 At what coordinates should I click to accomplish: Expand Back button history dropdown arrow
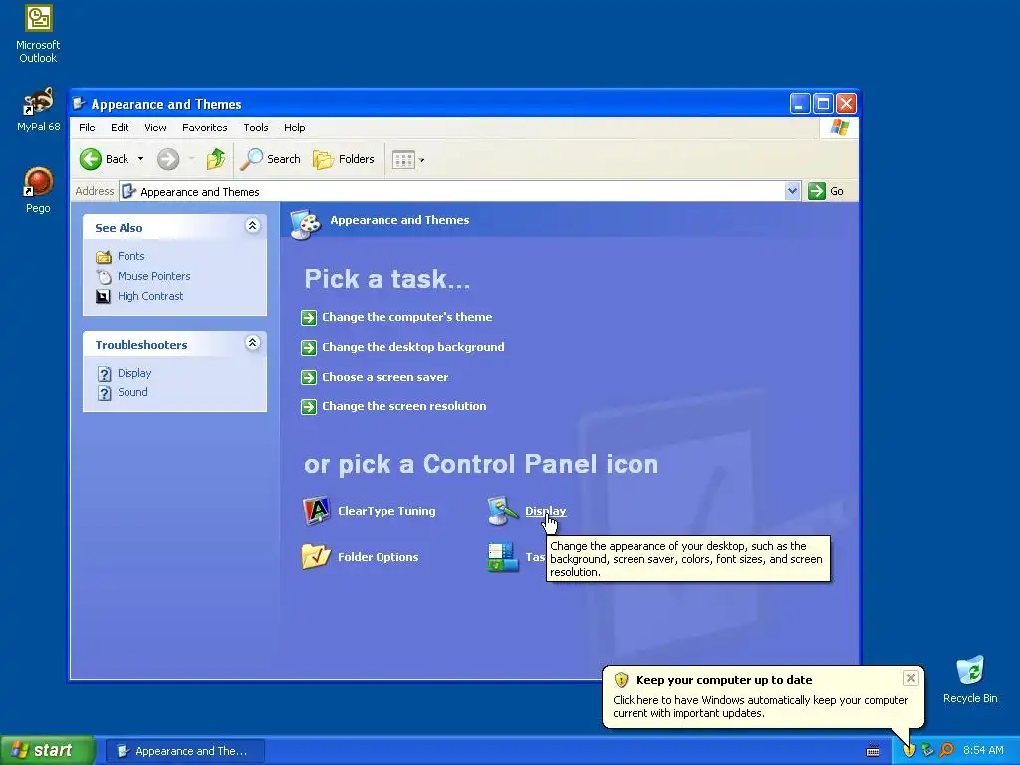click(140, 159)
